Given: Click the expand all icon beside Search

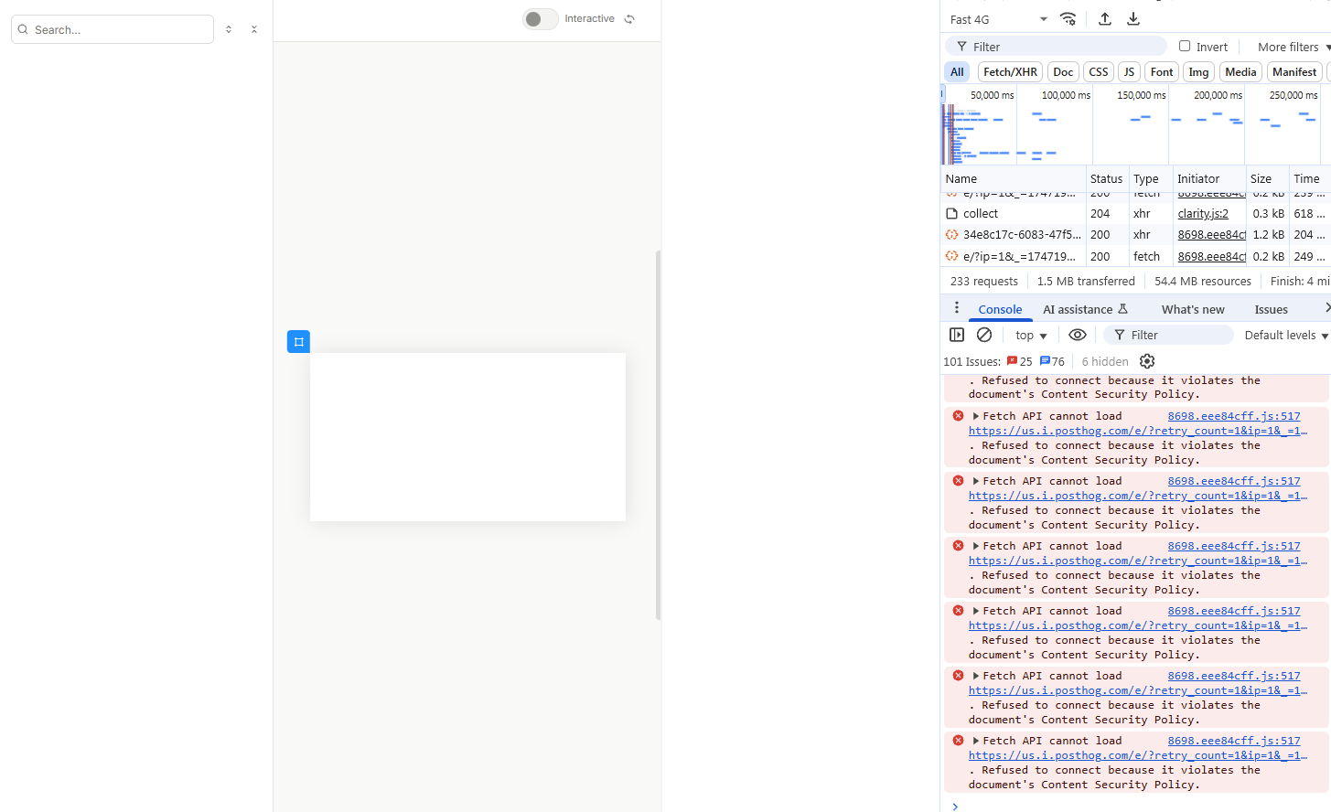Looking at the screenshot, I should tap(229, 29).
